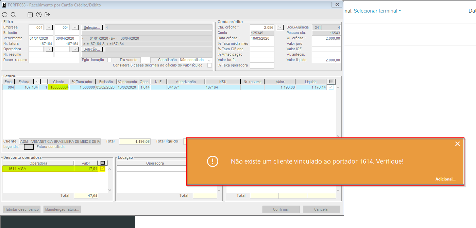Screen dimensions: 476x228
Task: Click the Fatura grid vertical scrollbar up arrow
Action: click(338, 88)
